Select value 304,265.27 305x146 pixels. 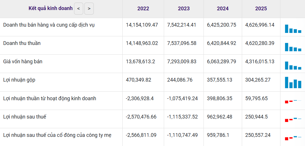tap(258, 80)
